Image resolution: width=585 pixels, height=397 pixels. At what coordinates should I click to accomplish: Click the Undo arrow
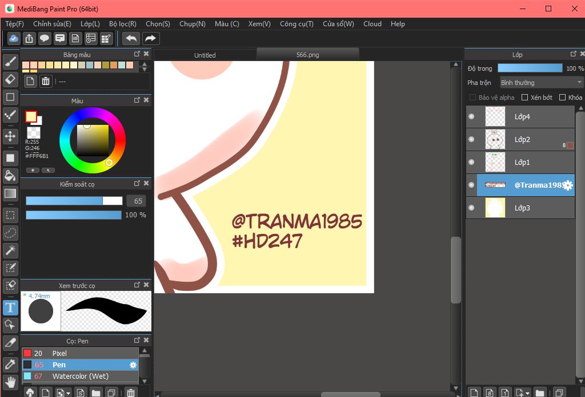pos(131,38)
